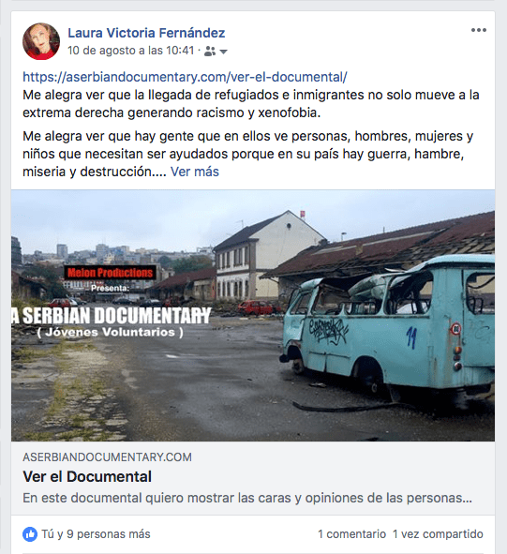Click Laura Victoria Fernández's profile picture
Screen dimensions: 507x554
(41, 41)
